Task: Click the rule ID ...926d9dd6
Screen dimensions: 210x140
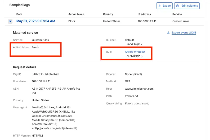Action: pyautogui.click(x=134, y=56)
